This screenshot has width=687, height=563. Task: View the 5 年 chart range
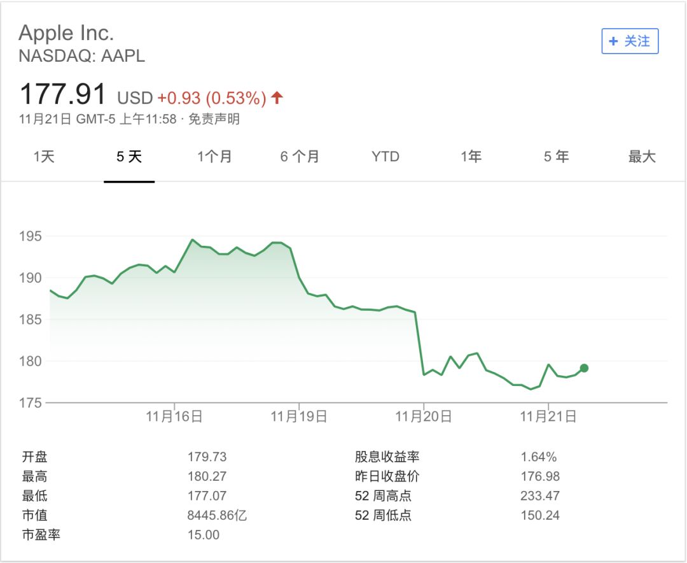pos(556,157)
